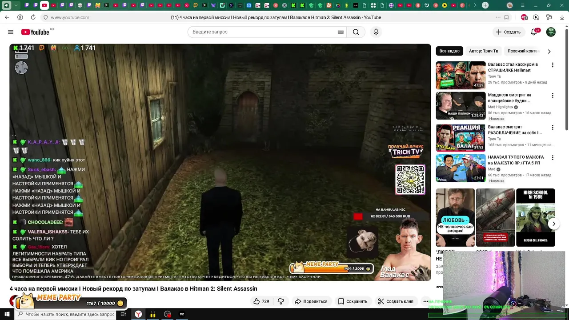Click the video title 4 часа на первой миссии
Viewport: 569px width, 320px height.
pos(133,289)
